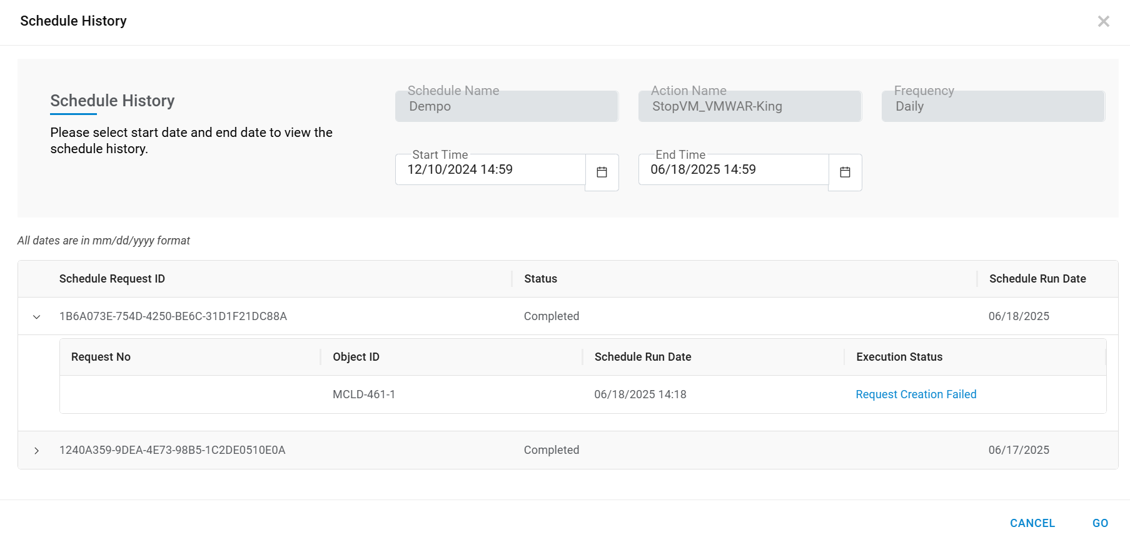Expand the 1240A359 schedule request row
This screenshot has width=1130, height=537.
coord(37,451)
